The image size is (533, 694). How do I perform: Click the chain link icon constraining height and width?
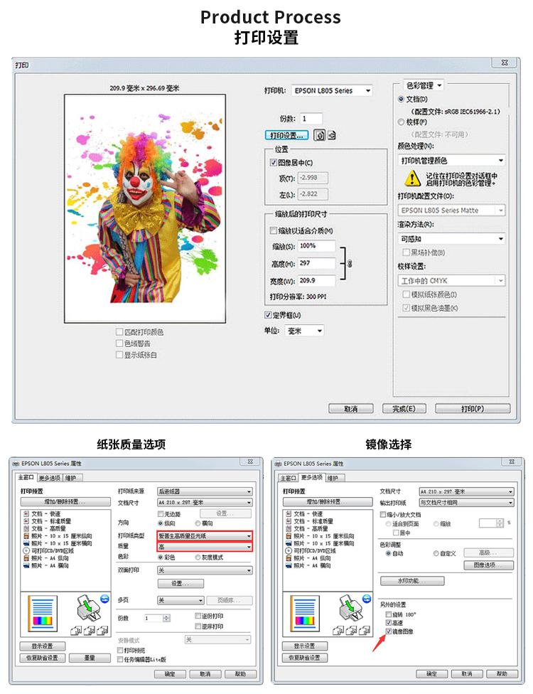coord(349,264)
